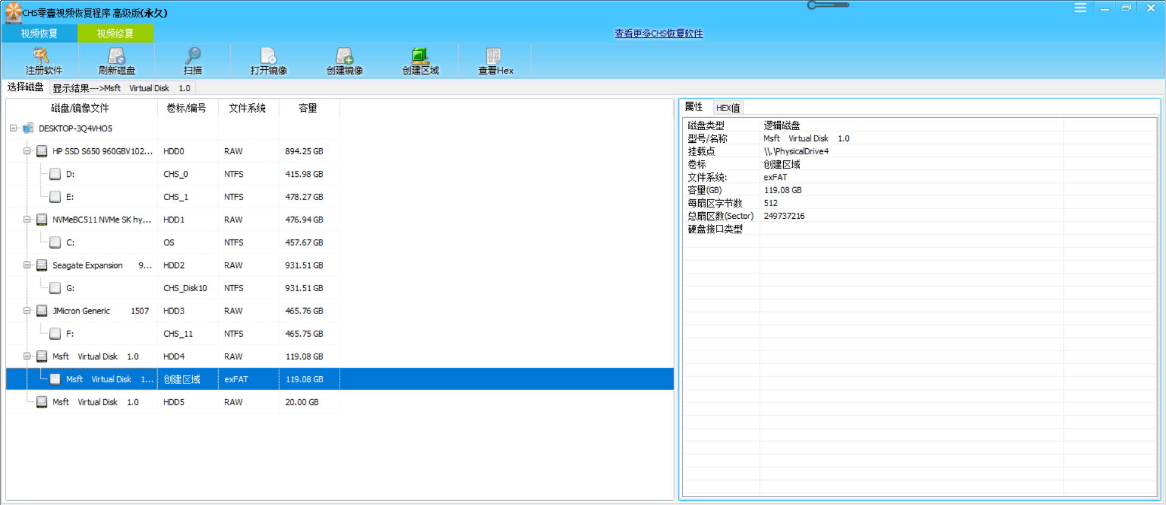The height and width of the screenshot is (505, 1166).
Task: Sort by 容量 column header
Action: coord(309,108)
